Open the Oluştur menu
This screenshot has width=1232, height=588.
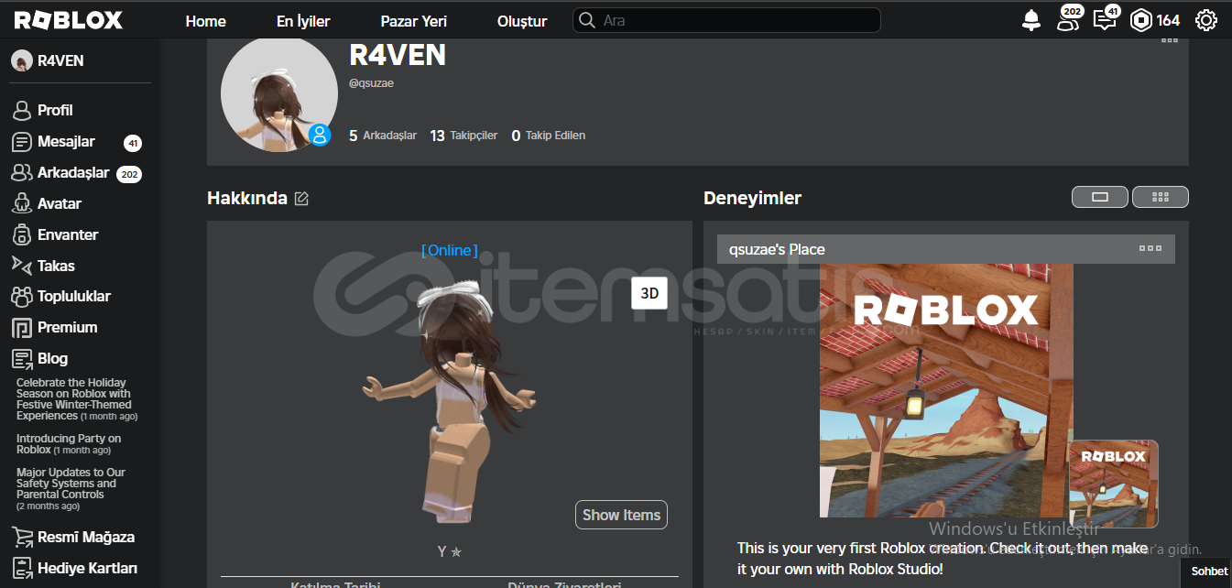coord(522,21)
